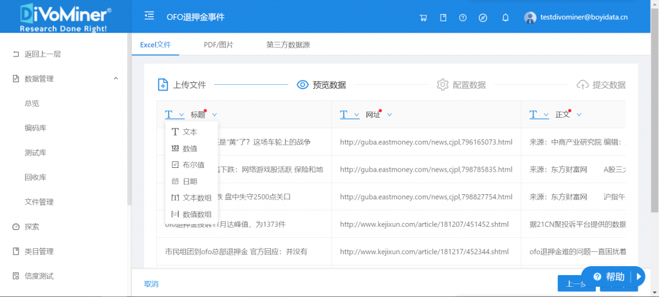The width and height of the screenshot is (659, 297).
Task: Open field name dropdown next to 正文
Action: 579,114
